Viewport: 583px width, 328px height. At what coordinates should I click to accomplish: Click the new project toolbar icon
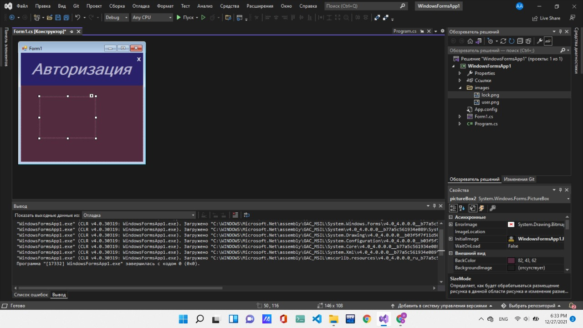coord(37,17)
